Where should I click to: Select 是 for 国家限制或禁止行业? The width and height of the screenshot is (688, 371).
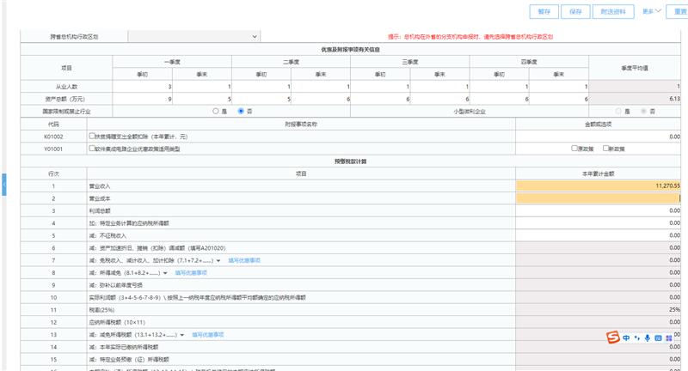pos(216,111)
